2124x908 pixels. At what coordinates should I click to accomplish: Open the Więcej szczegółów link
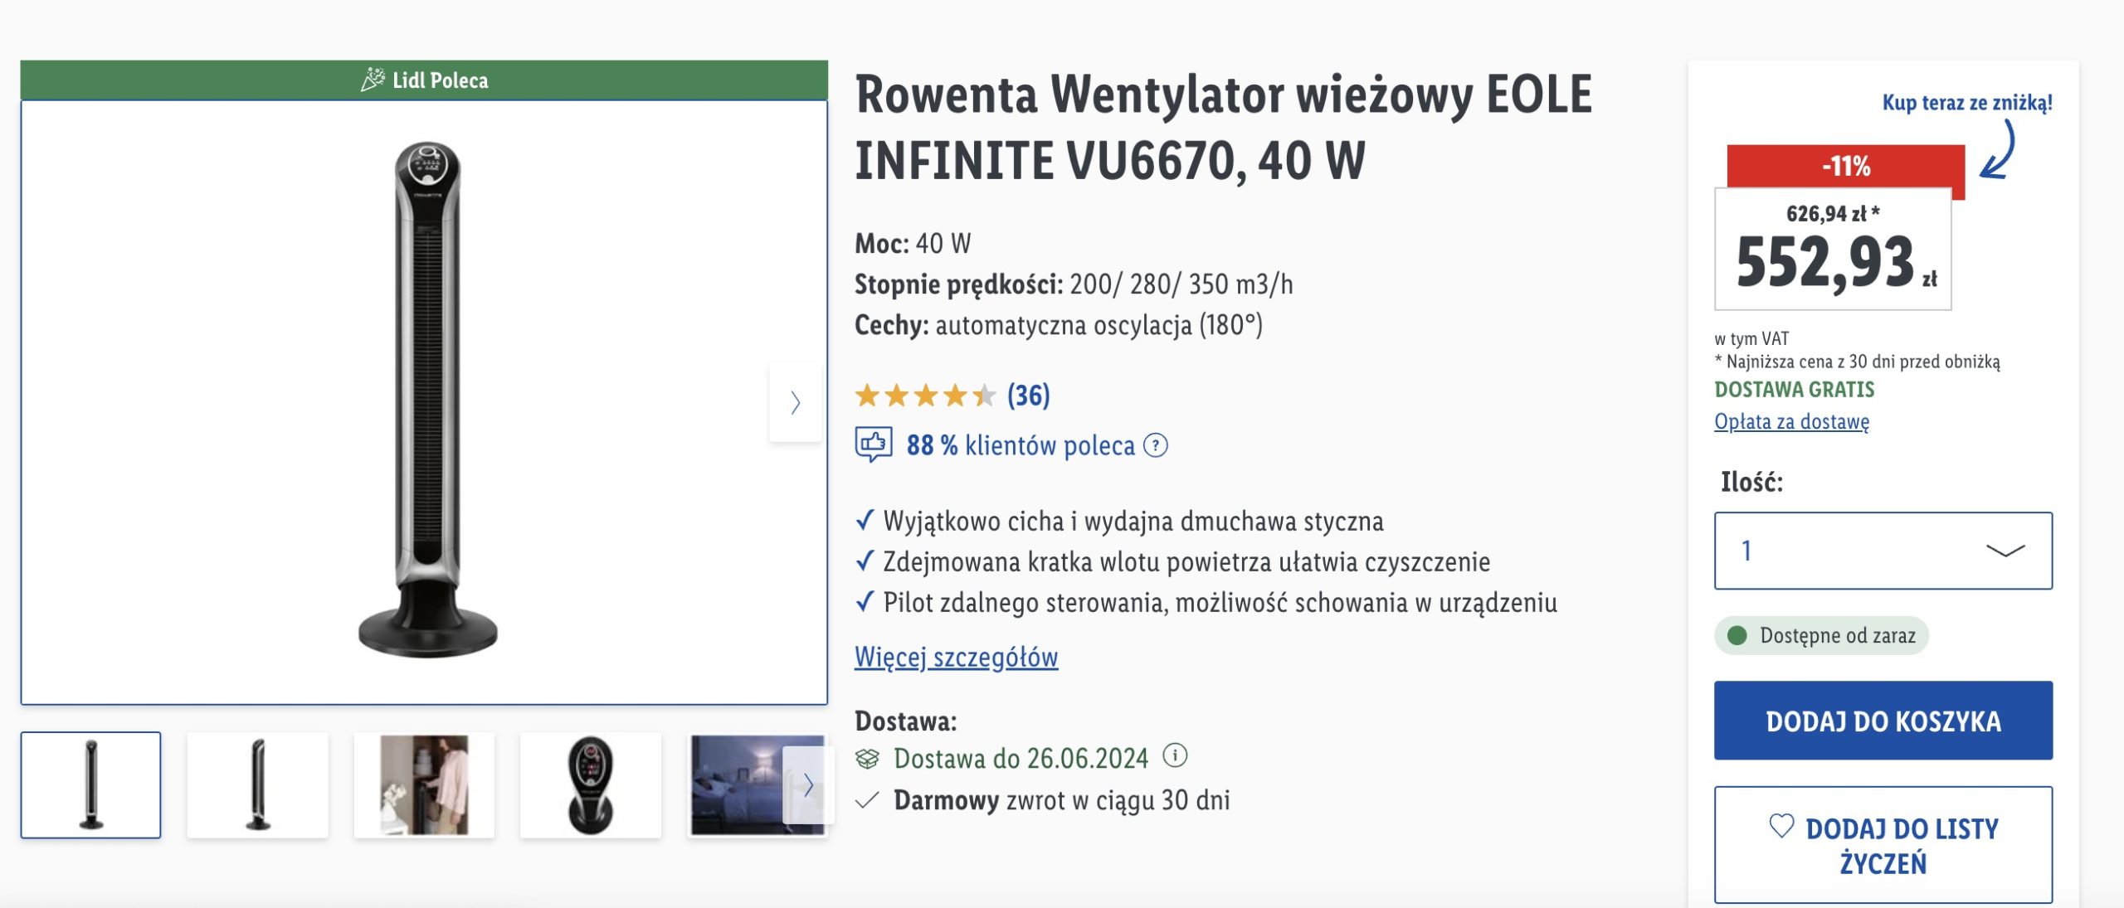click(957, 657)
